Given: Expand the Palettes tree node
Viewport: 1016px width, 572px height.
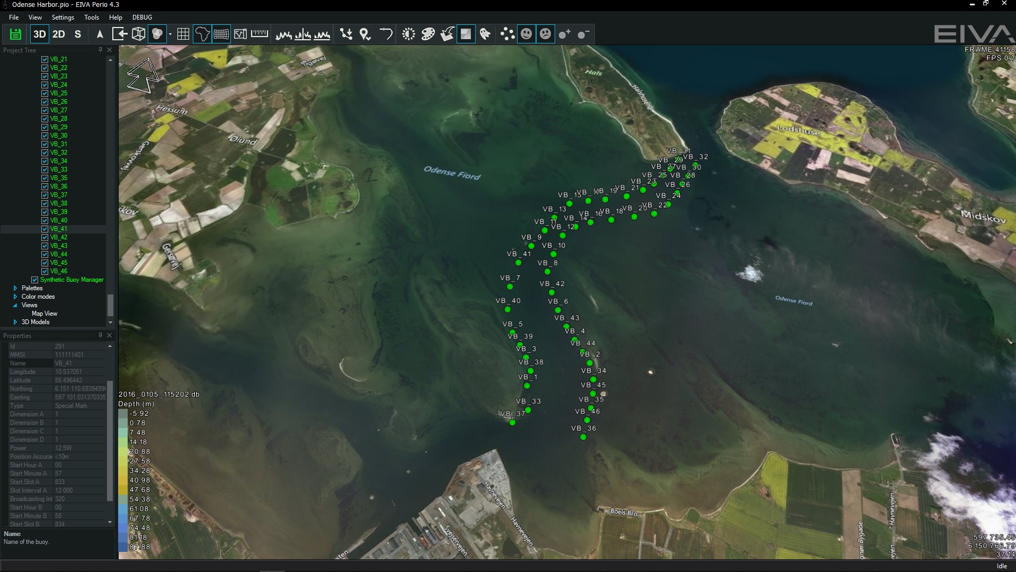Looking at the screenshot, I should (x=15, y=288).
